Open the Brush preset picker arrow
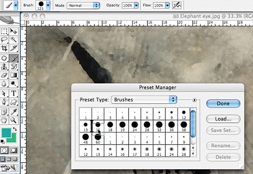Viewport: 253px width, 174px height. [x=48, y=5]
